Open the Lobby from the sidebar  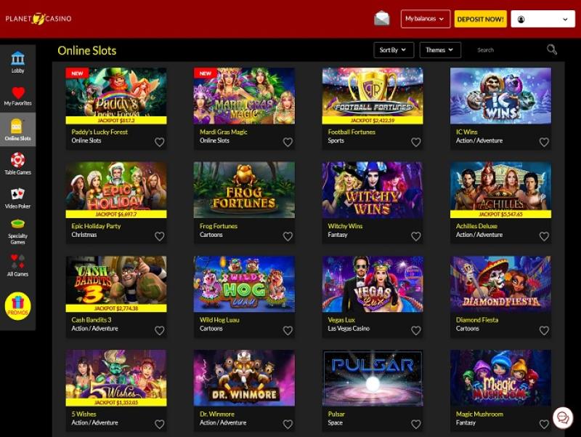point(17,63)
